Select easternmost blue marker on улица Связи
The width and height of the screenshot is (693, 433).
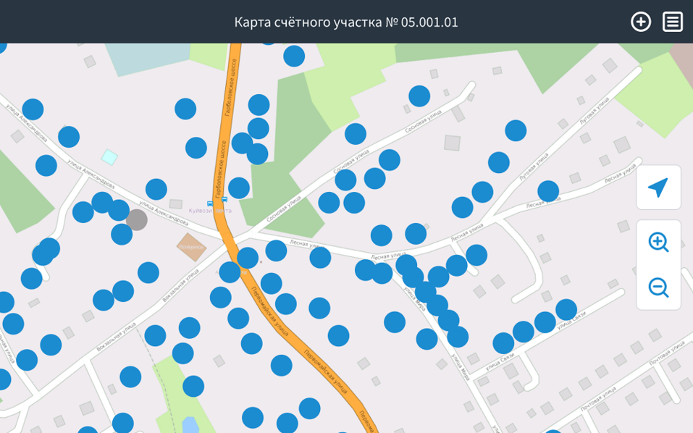566,310
